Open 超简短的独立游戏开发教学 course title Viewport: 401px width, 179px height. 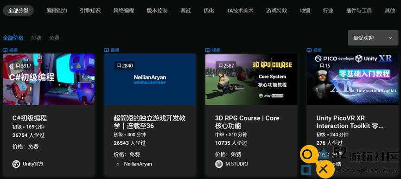tap(150, 122)
